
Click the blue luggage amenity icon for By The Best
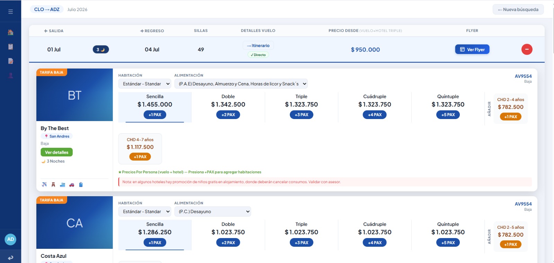(x=81, y=184)
